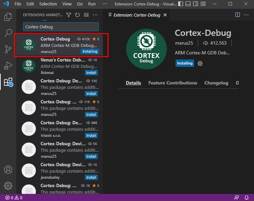Clear extensions search results
This screenshot has width=254, height=201.
point(86,15)
